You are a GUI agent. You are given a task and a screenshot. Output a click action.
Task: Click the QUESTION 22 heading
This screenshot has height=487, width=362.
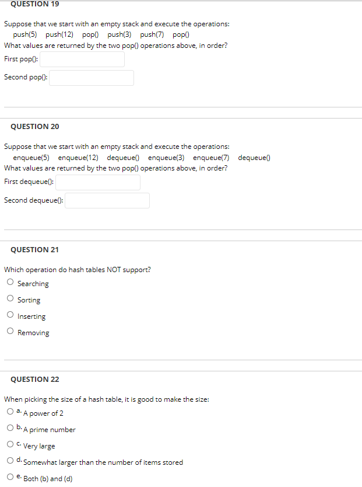pos(34,379)
